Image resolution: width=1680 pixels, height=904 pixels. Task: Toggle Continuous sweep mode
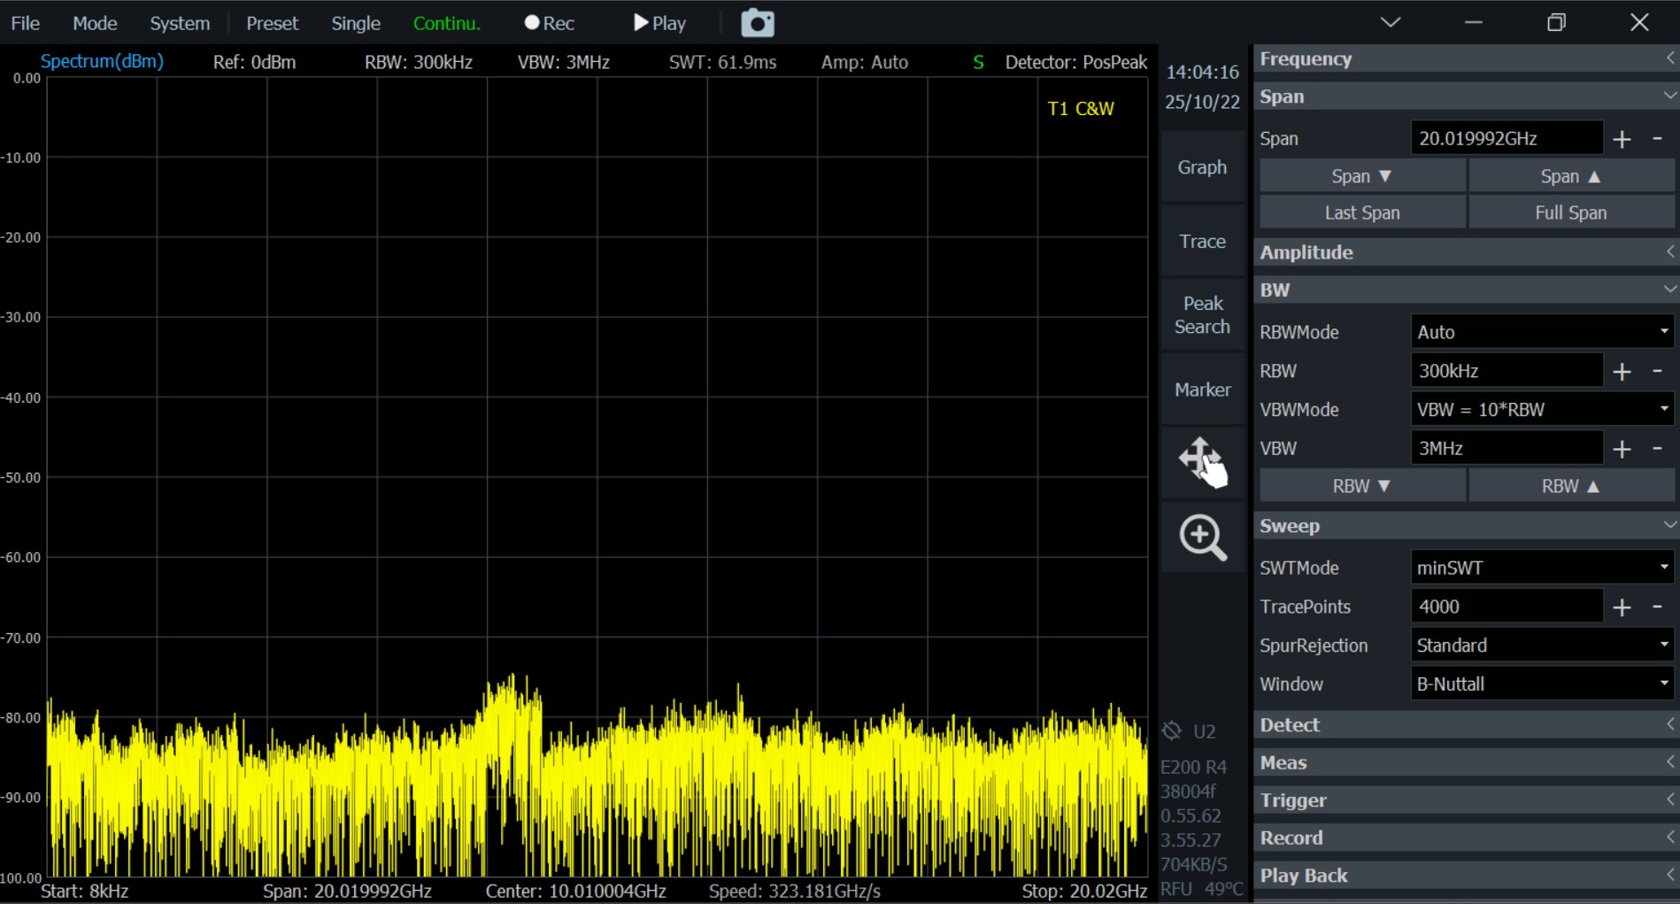[446, 23]
